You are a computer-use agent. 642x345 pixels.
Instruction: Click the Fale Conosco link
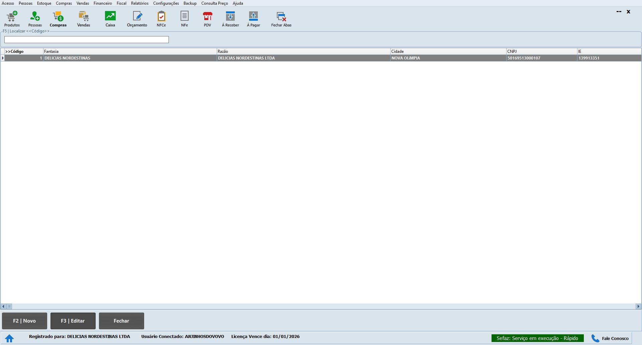(x=611, y=338)
